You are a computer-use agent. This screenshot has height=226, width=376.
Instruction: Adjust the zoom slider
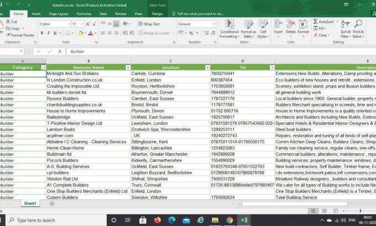360,211
